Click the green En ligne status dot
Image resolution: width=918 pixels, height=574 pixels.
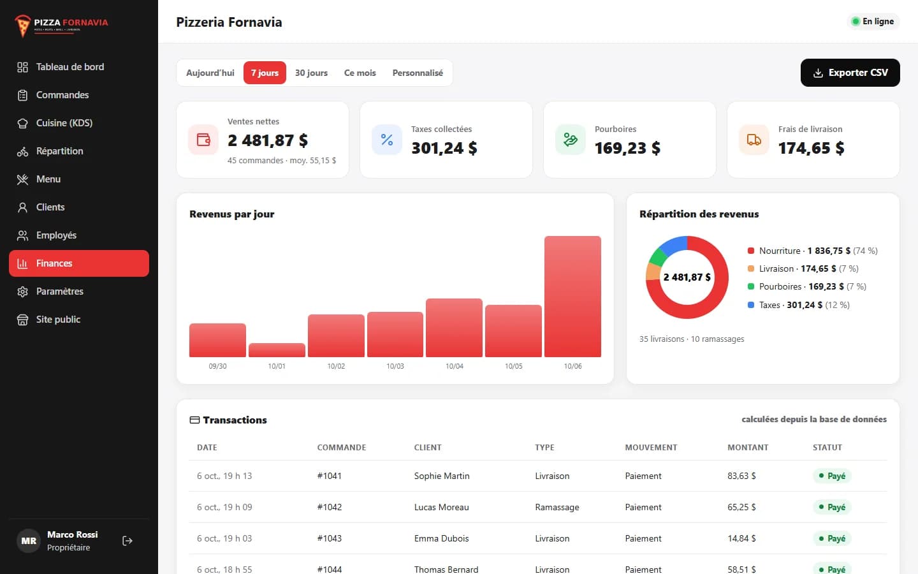tap(856, 22)
